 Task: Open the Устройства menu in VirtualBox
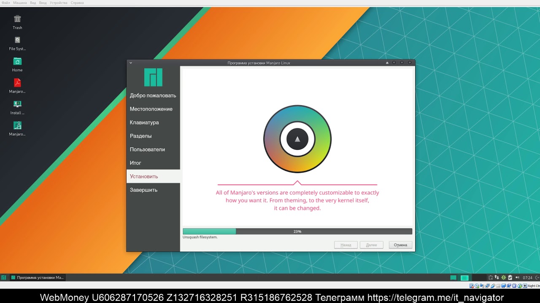click(x=59, y=3)
